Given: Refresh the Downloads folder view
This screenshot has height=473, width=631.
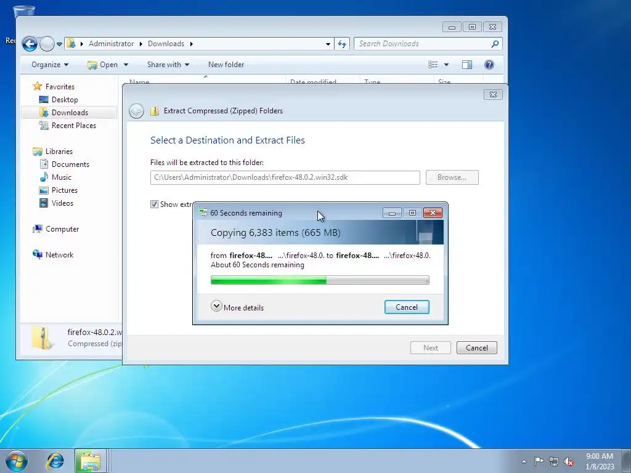Looking at the screenshot, I should tap(342, 44).
